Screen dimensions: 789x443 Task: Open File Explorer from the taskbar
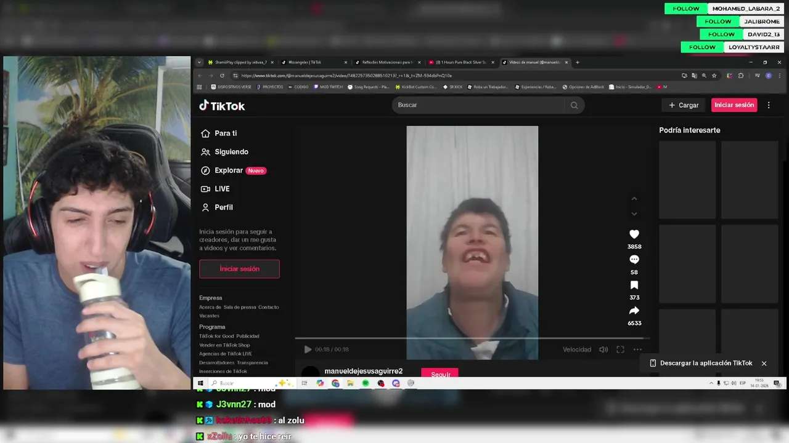click(x=350, y=383)
